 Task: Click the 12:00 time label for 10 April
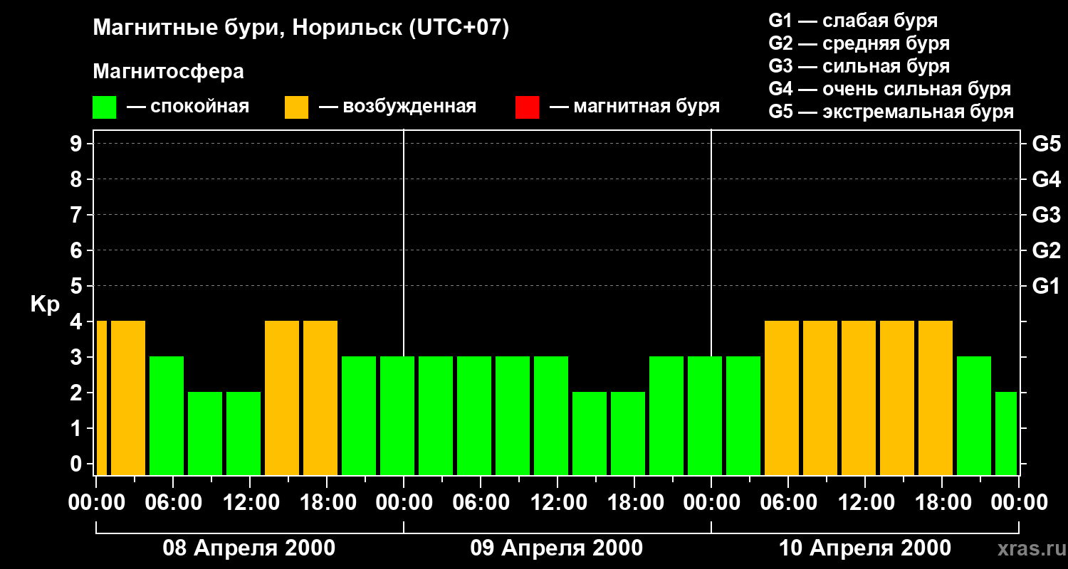[x=865, y=502]
